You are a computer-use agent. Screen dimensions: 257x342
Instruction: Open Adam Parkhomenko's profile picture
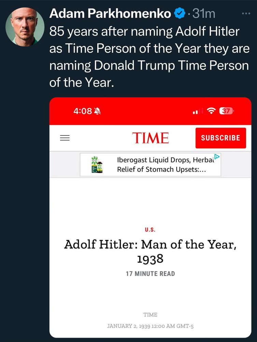25,26
